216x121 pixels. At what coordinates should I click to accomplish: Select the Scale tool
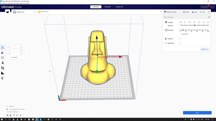point(2,53)
